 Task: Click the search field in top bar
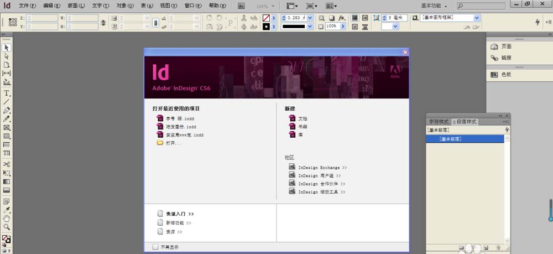(482, 6)
